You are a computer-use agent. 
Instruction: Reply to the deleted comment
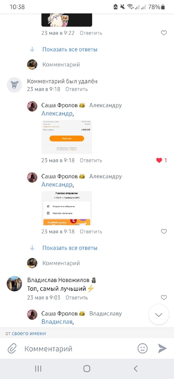[77, 89]
